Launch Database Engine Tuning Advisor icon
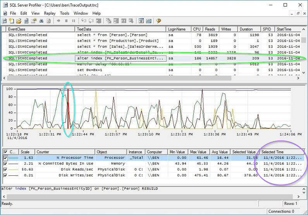 pos(141,21)
